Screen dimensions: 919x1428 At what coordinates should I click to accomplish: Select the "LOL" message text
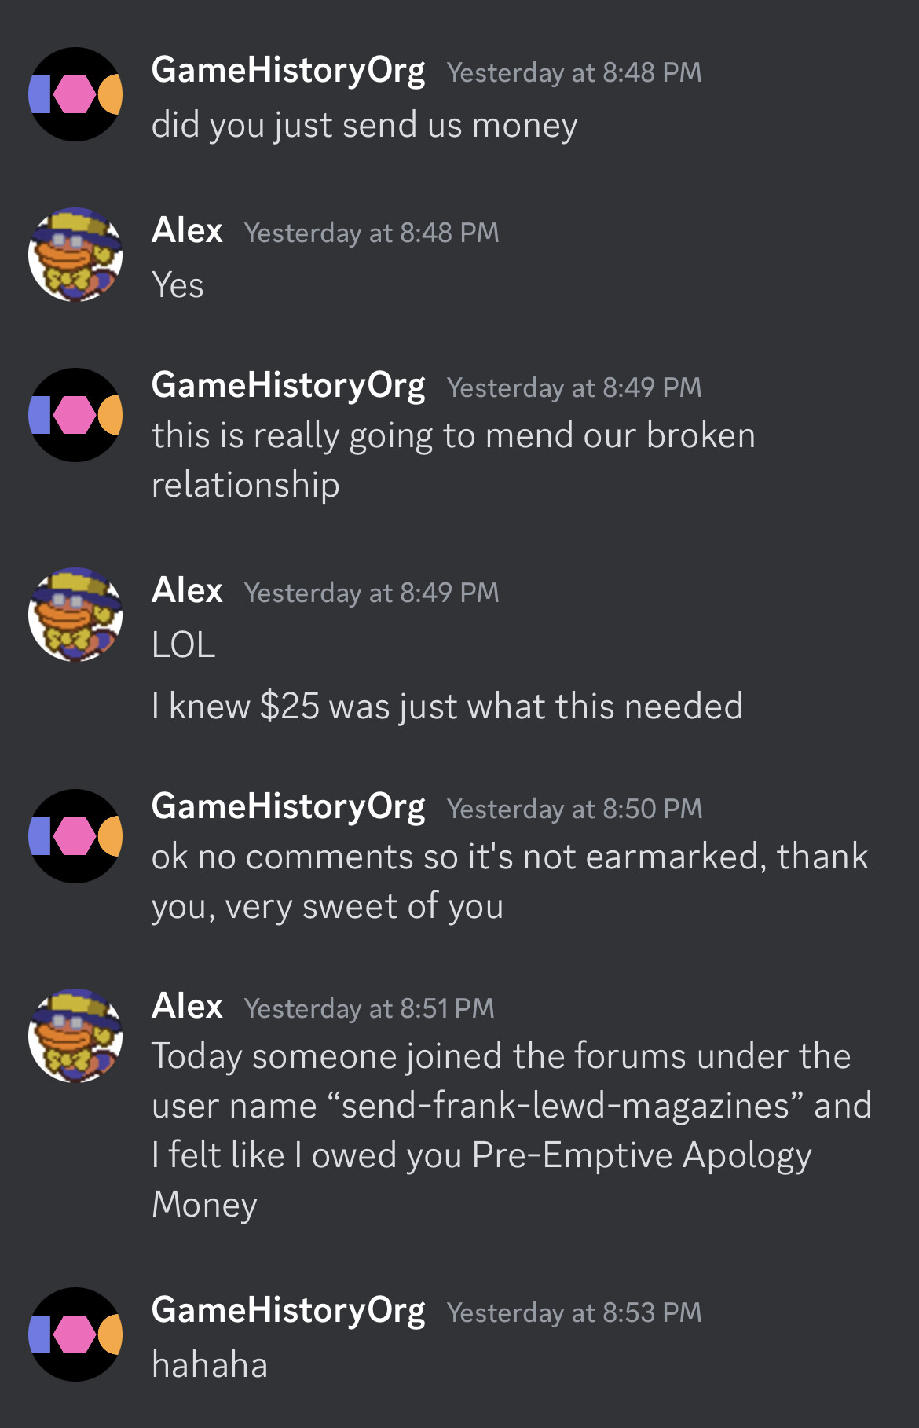click(x=184, y=645)
